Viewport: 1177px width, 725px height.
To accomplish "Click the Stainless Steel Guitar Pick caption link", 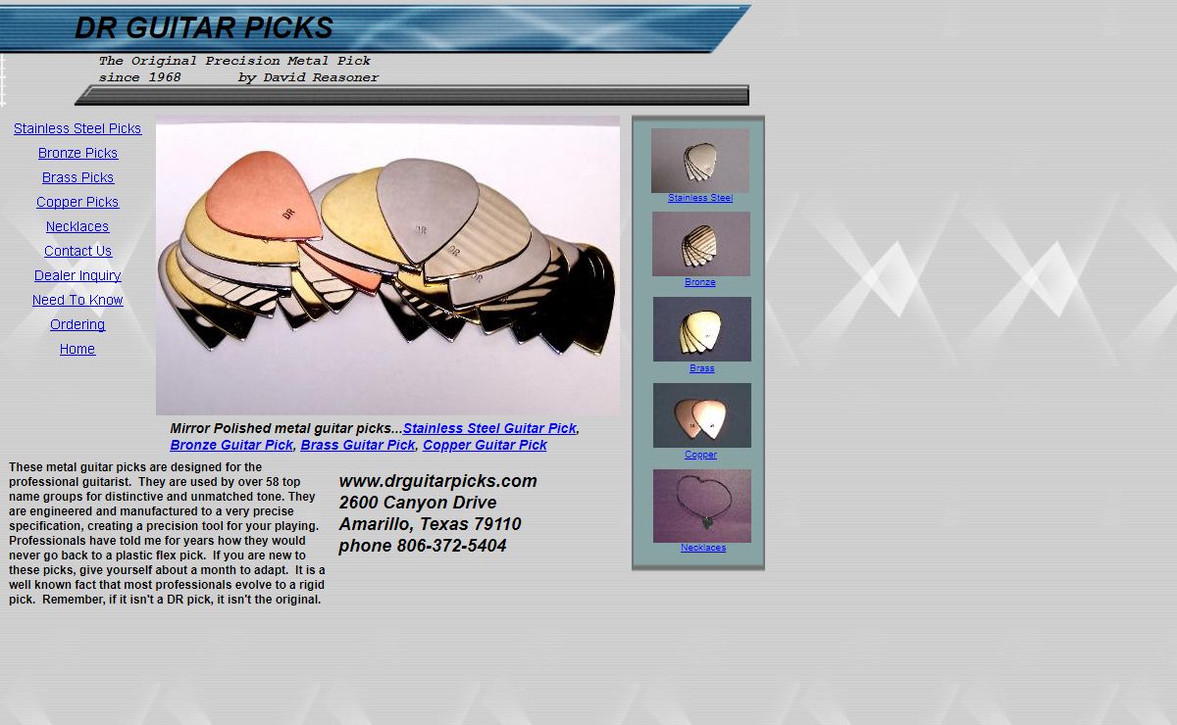I will [489, 428].
